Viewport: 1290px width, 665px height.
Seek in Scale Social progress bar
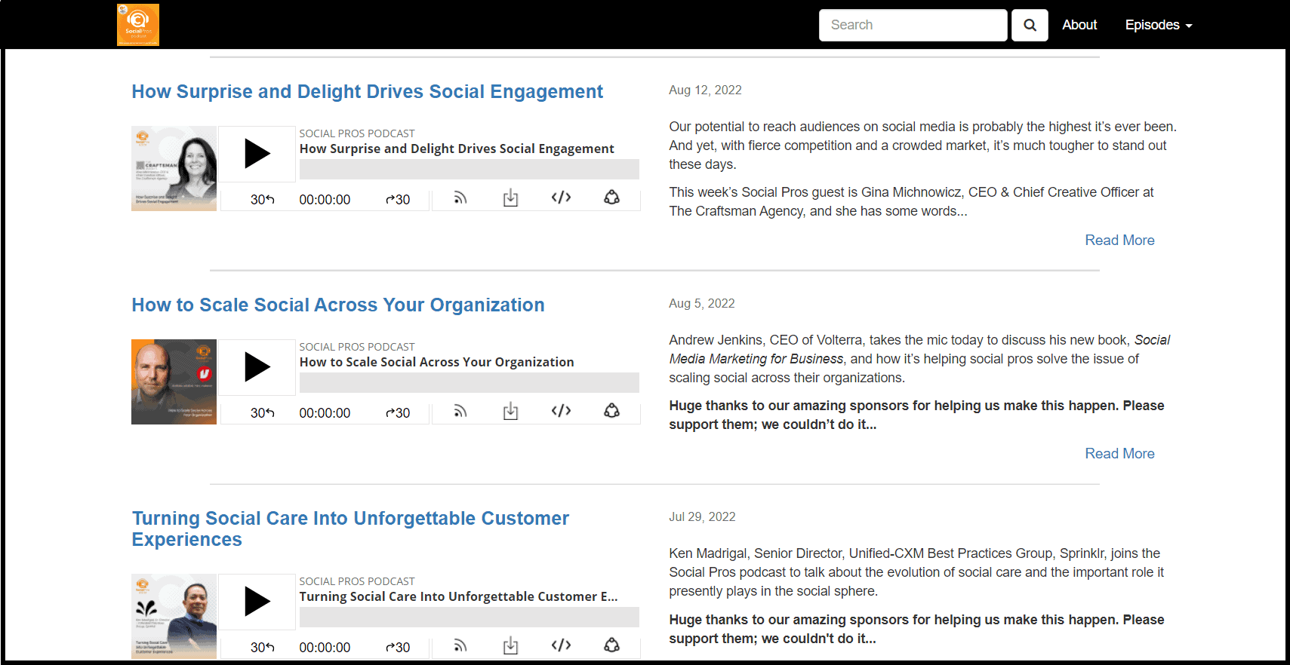coord(469,382)
